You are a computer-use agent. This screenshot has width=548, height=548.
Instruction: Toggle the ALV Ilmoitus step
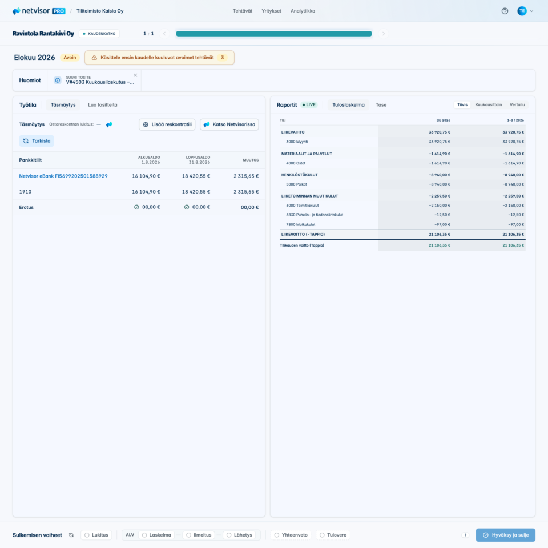point(199,535)
